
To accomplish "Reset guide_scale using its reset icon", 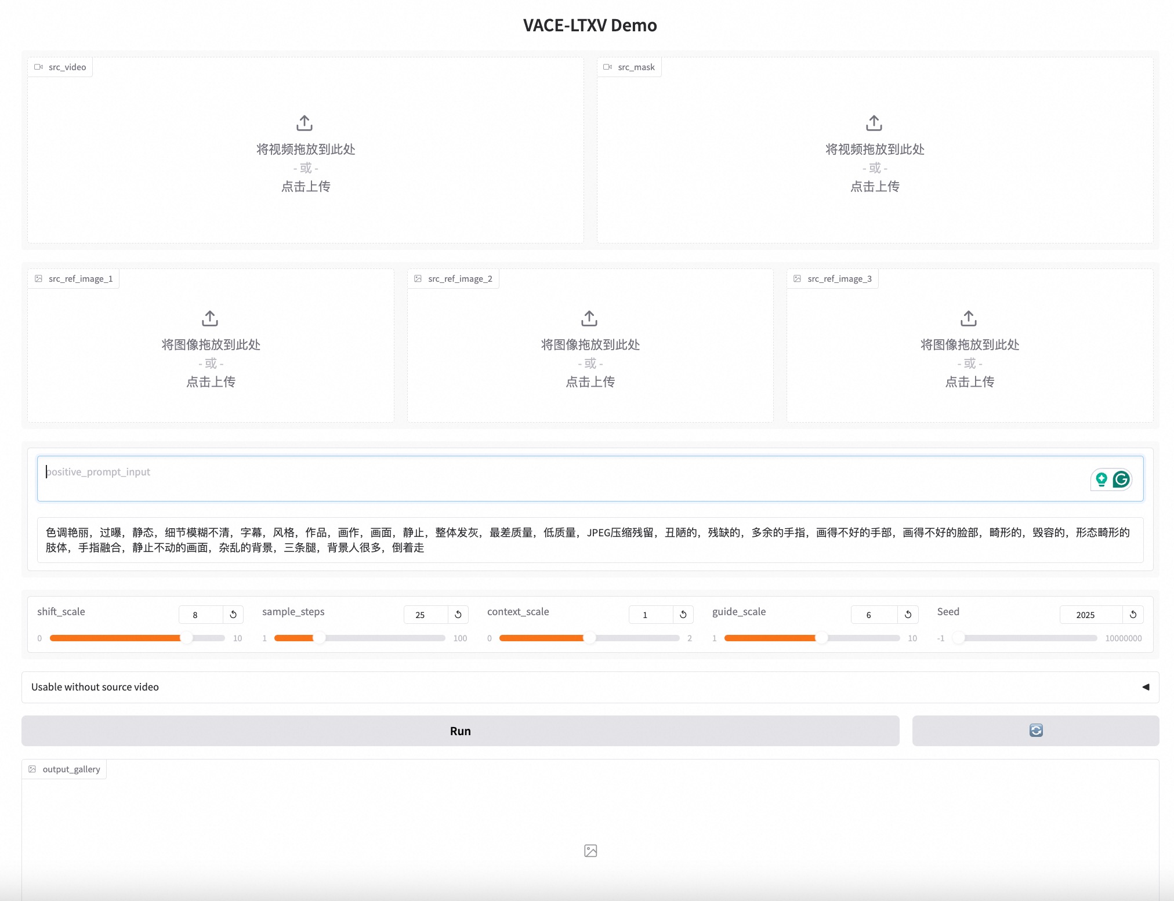I will pyautogui.click(x=908, y=615).
